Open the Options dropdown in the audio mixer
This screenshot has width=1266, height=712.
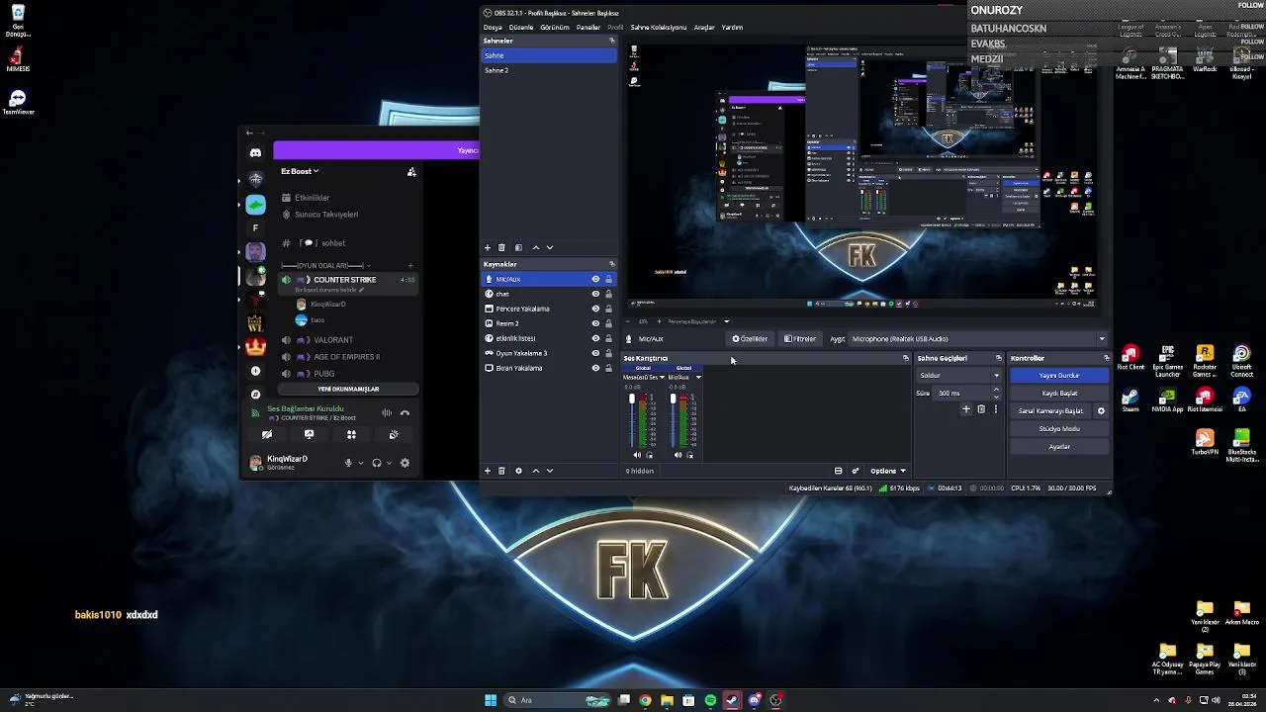pos(887,471)
